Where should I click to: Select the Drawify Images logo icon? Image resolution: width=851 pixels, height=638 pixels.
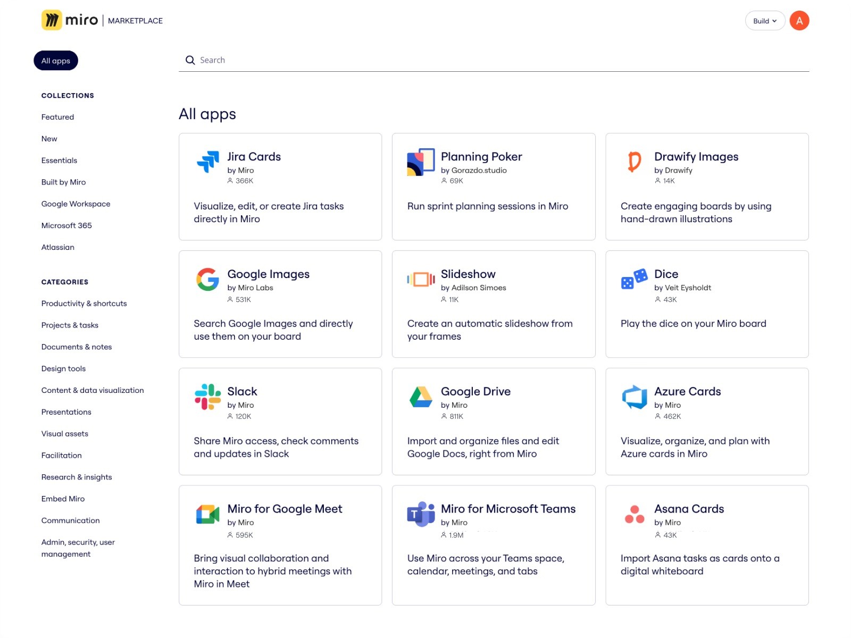(634, 162)
